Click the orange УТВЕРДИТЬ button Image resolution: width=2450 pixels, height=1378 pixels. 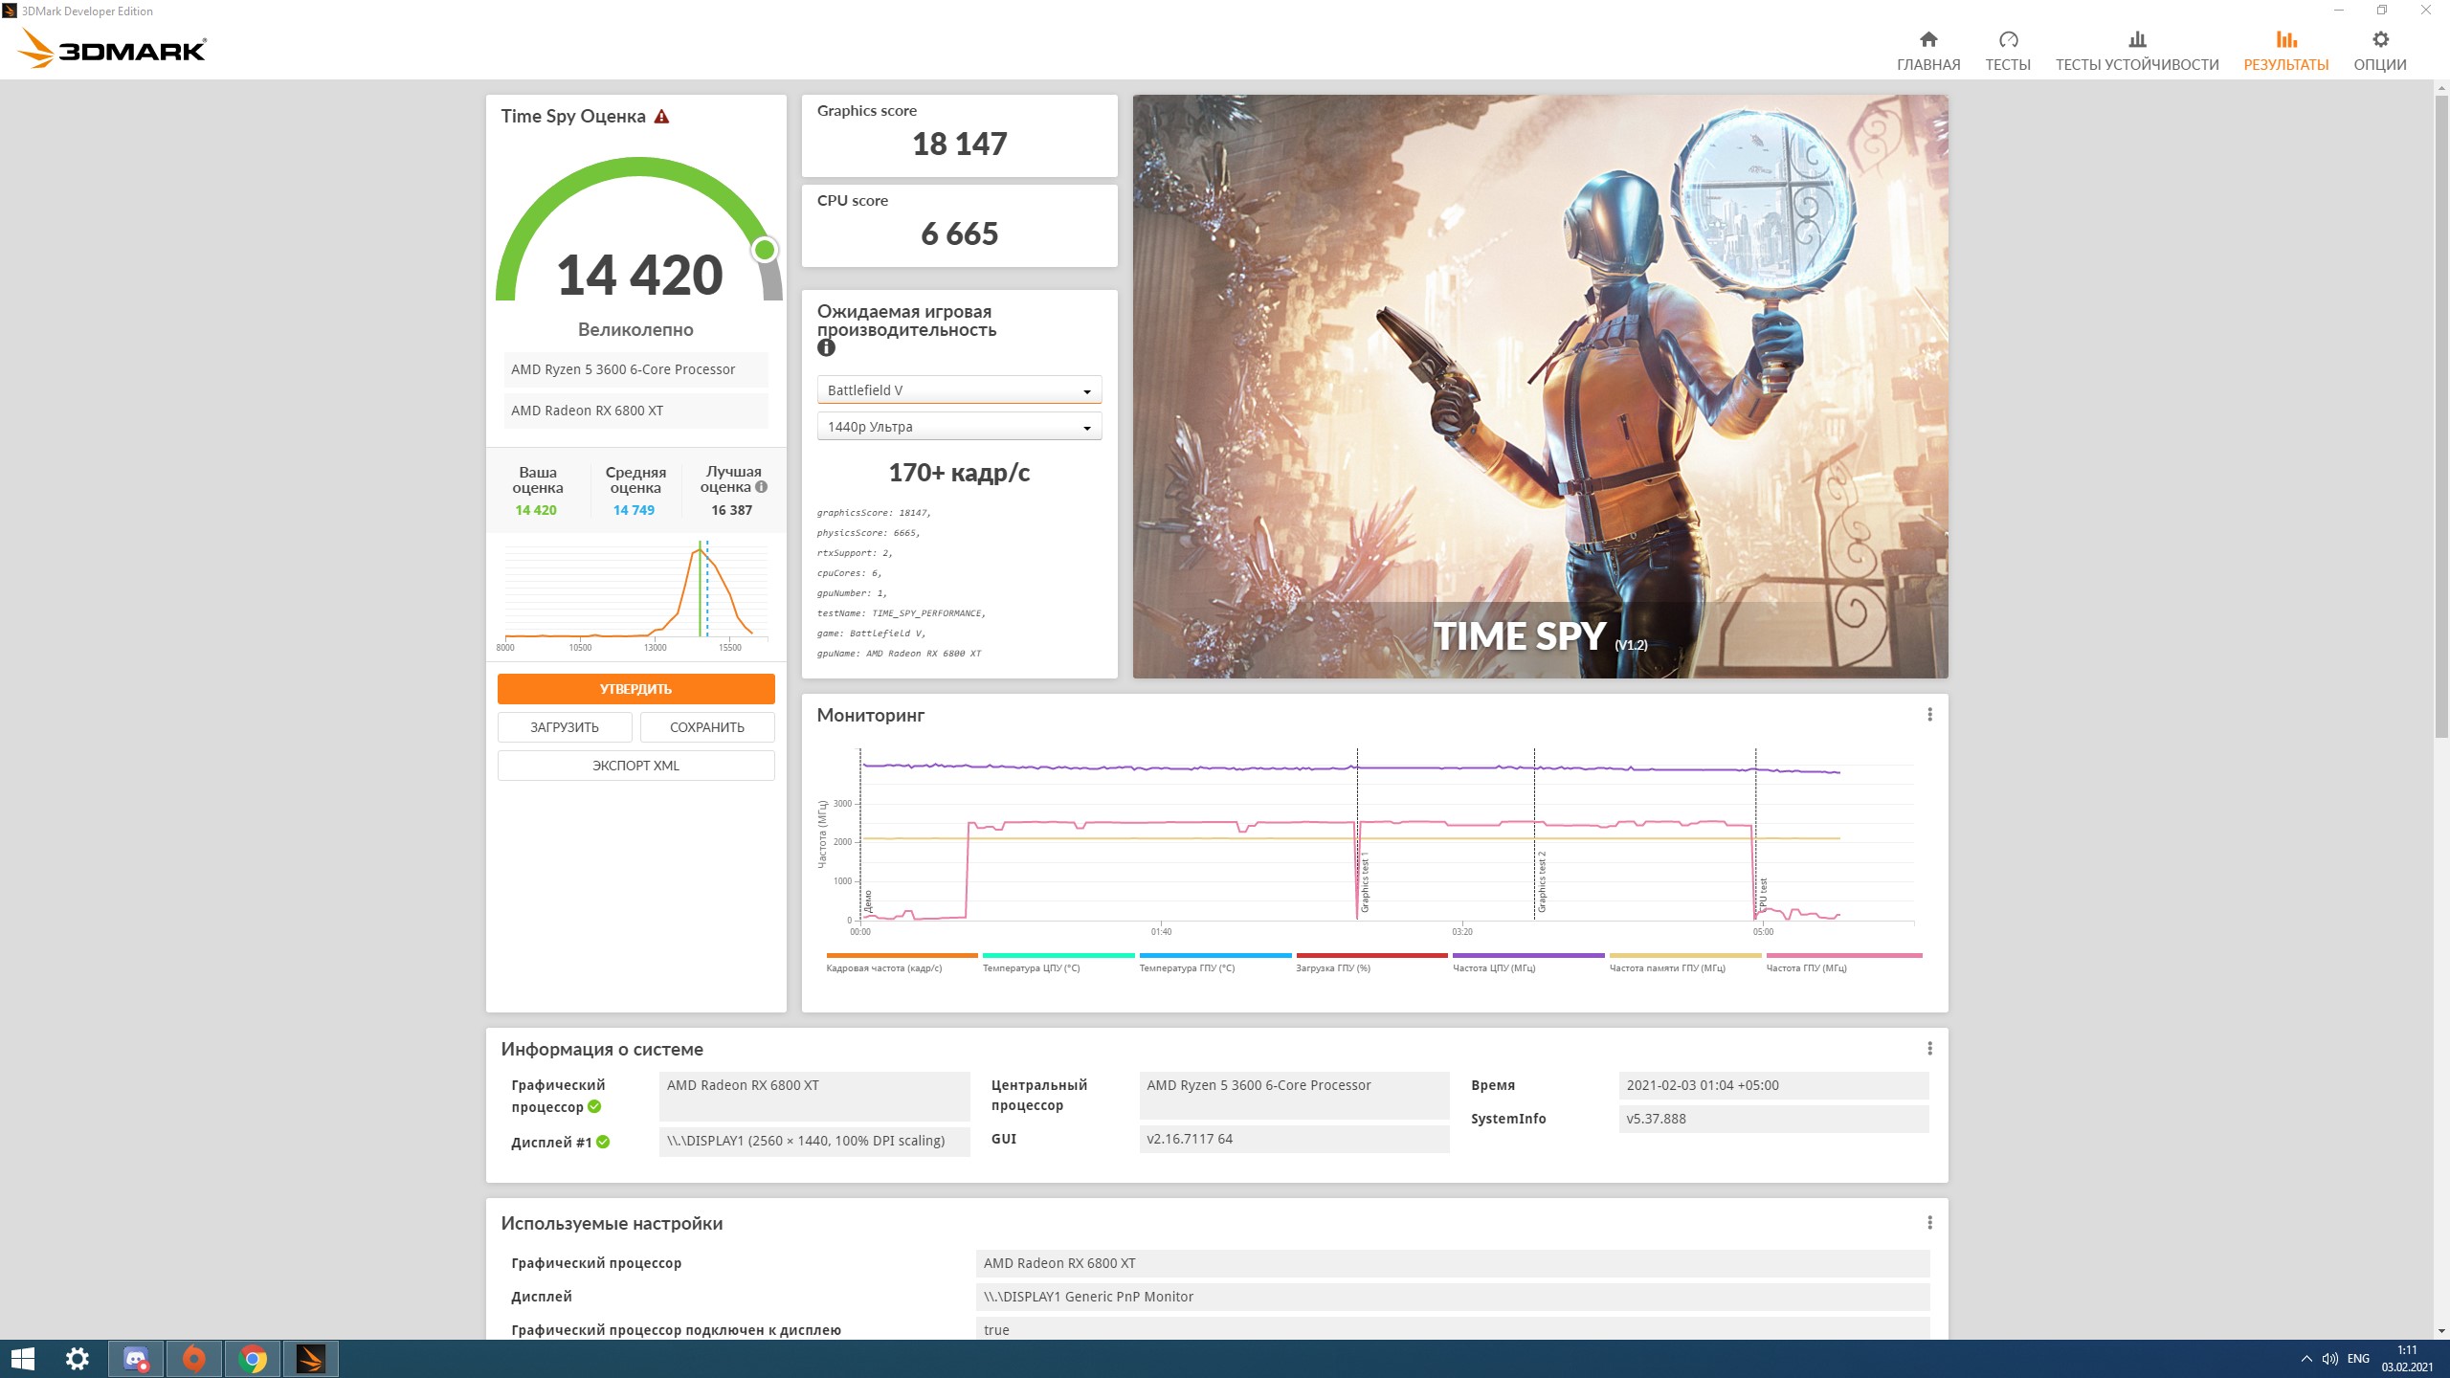(635, 689)
